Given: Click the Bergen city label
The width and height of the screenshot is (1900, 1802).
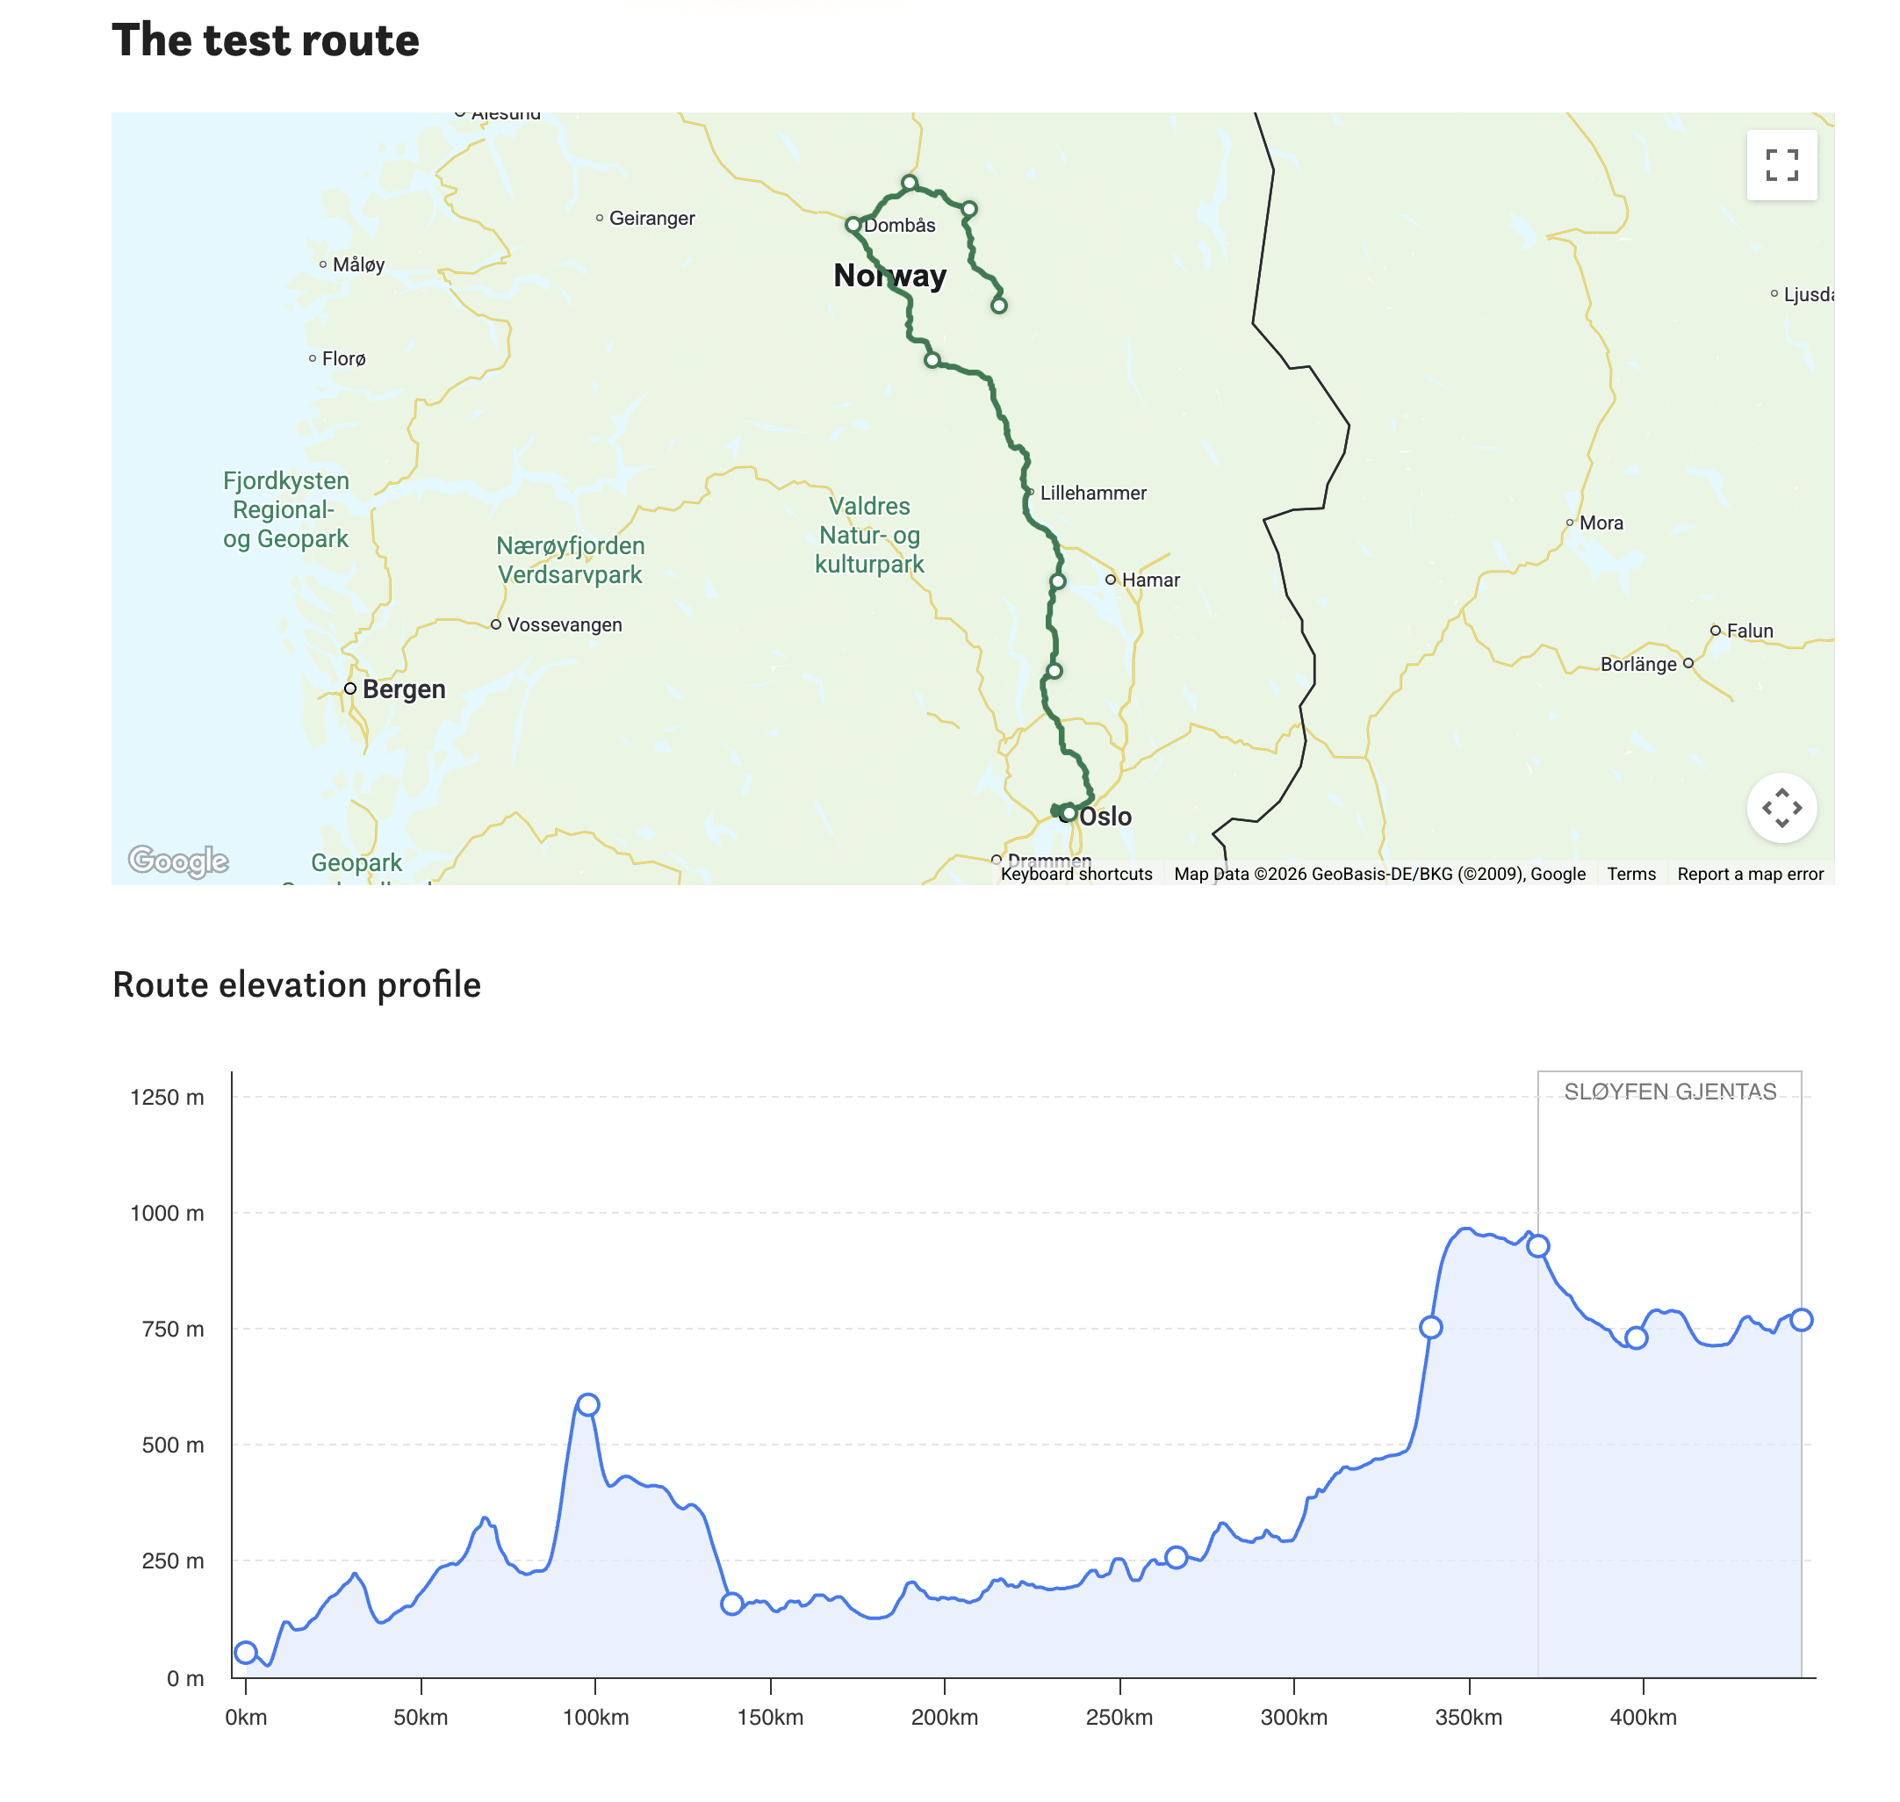Looking at the screenshot, I should 403,689.
